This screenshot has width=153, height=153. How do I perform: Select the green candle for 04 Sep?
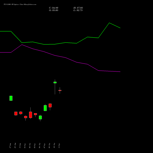tap(40, 118)
